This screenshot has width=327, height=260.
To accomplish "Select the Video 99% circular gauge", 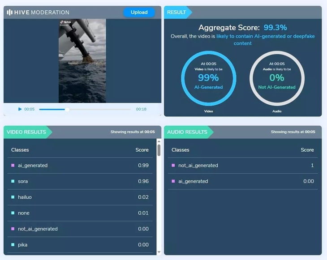I will 202,77.
